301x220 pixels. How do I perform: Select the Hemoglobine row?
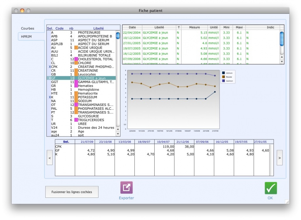[x=81, y=89]
